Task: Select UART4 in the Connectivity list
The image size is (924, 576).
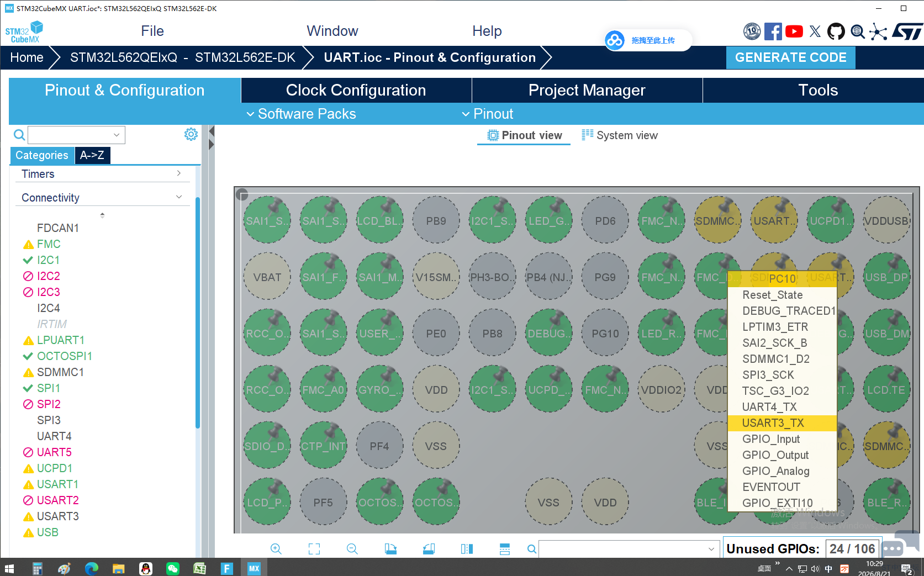Action: pyautogui.click(x=54, y=436)
